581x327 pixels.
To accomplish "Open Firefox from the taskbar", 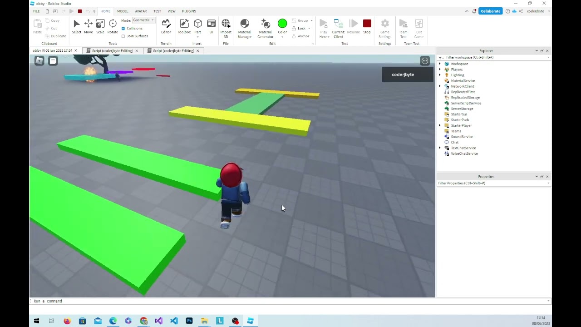I will (x=67, y=321).
